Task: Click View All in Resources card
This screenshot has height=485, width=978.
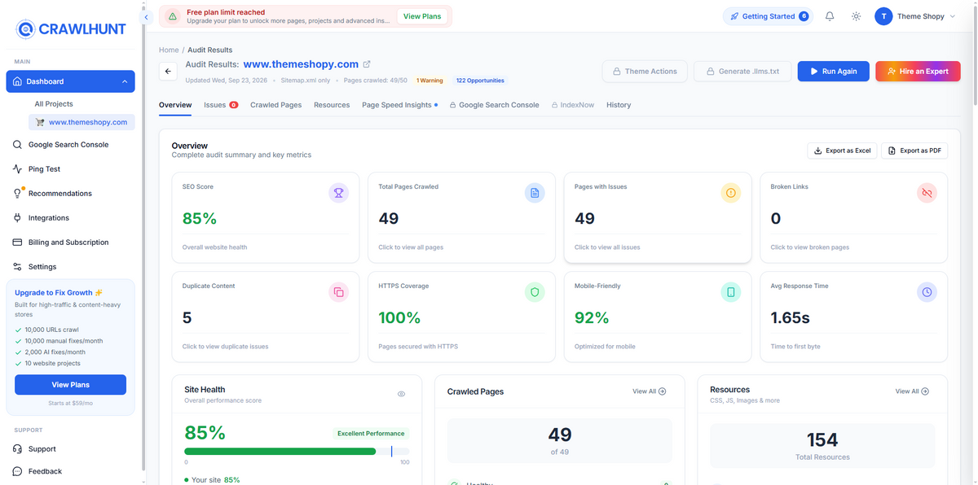Action: click(x=912, y=391)
